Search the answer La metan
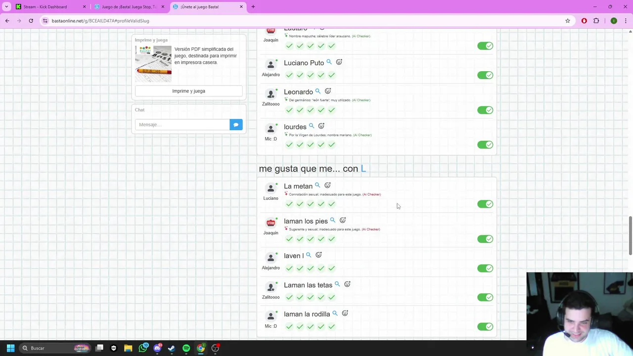This screenshot has width=633, height=356. [317, 185]
